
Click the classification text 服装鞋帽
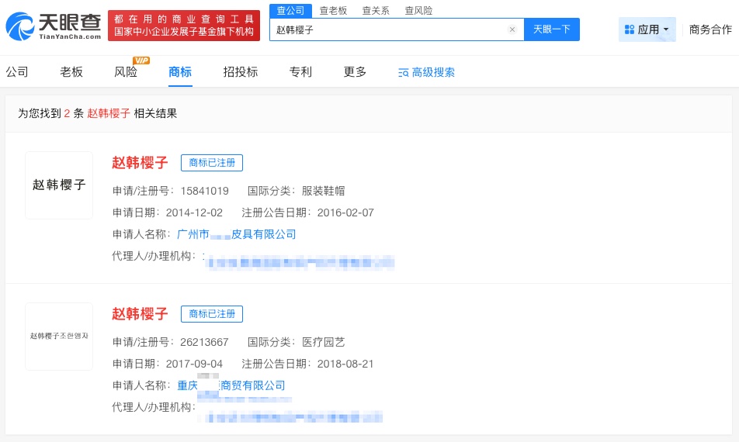(x=323, y=191)
